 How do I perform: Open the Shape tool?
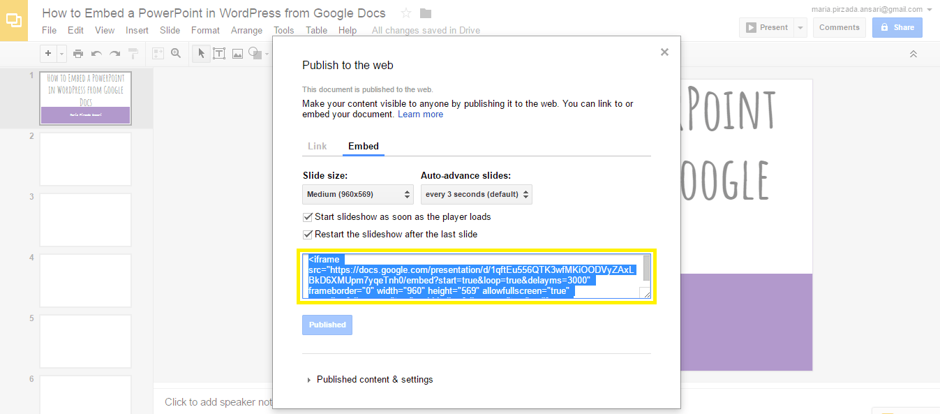pos(255,53)
